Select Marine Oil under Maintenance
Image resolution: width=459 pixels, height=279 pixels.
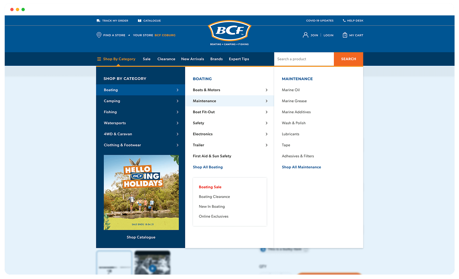[291, 90]
